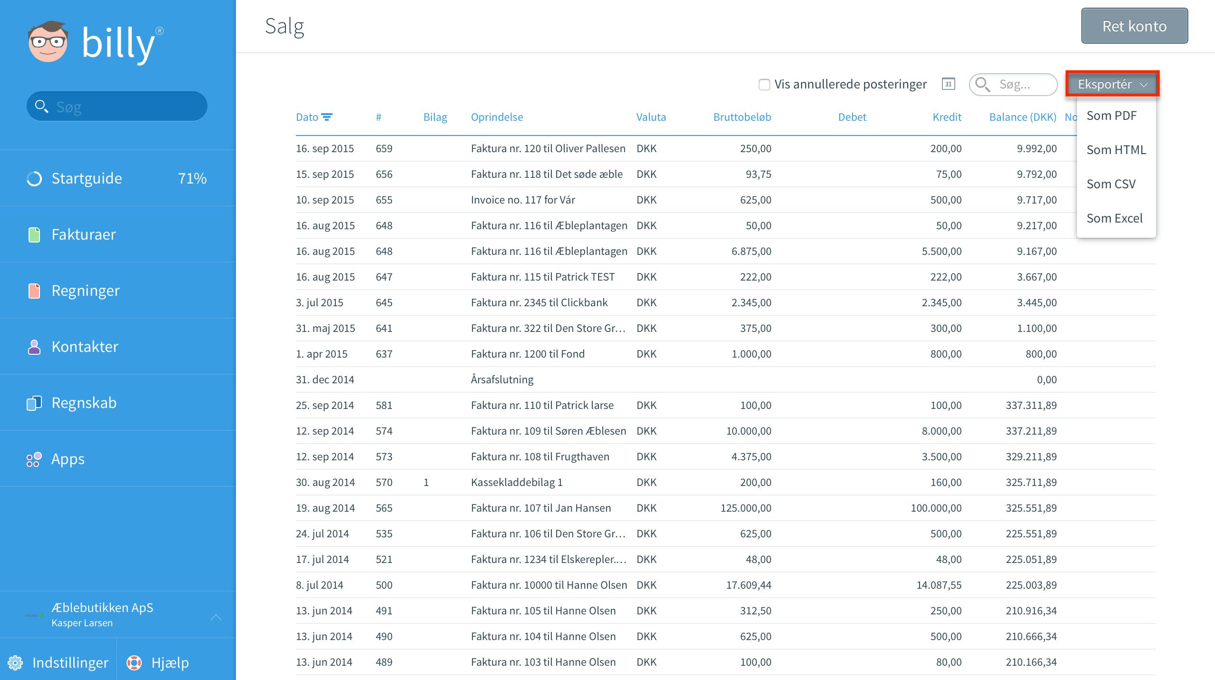1215x680 pixels.
Task: Sort by the Balance (DKK) column header
Action: 1023,117
